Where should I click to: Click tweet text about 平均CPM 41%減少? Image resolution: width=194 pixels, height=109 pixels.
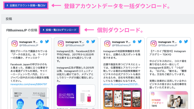[76, 56]
